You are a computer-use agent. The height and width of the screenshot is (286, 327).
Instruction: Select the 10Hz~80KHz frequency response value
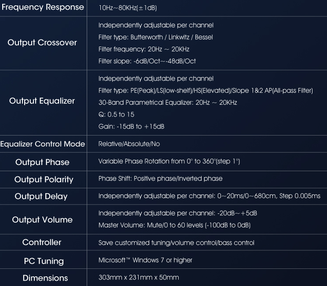[128, 8]
